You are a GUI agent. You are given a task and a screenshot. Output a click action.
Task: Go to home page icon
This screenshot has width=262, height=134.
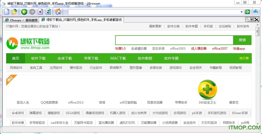pyautogui.click(x=58, y=12)
